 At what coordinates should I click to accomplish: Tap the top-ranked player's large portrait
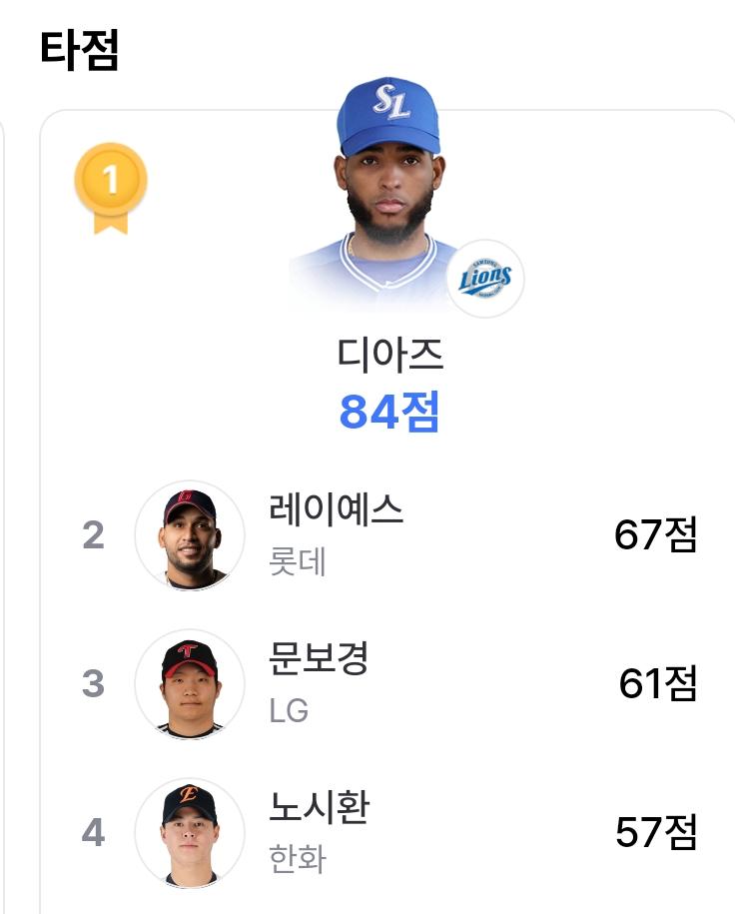[x=389, y=191]
